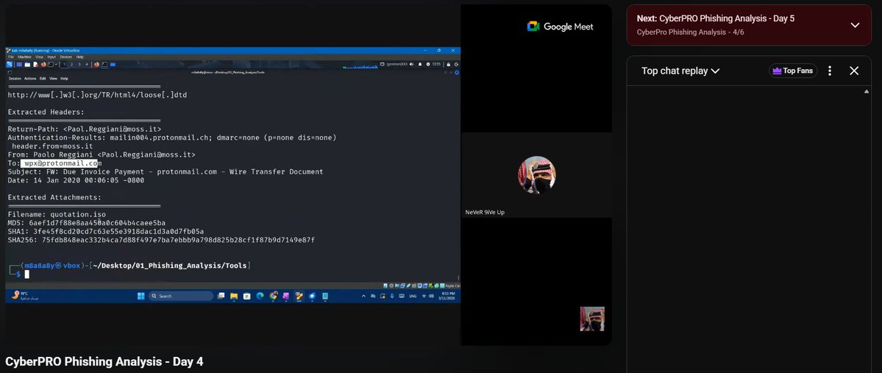Open the Kali applications menu icon
Viewport: 882px width, 373px height.
pyautogui.click(x=9, y=65)
